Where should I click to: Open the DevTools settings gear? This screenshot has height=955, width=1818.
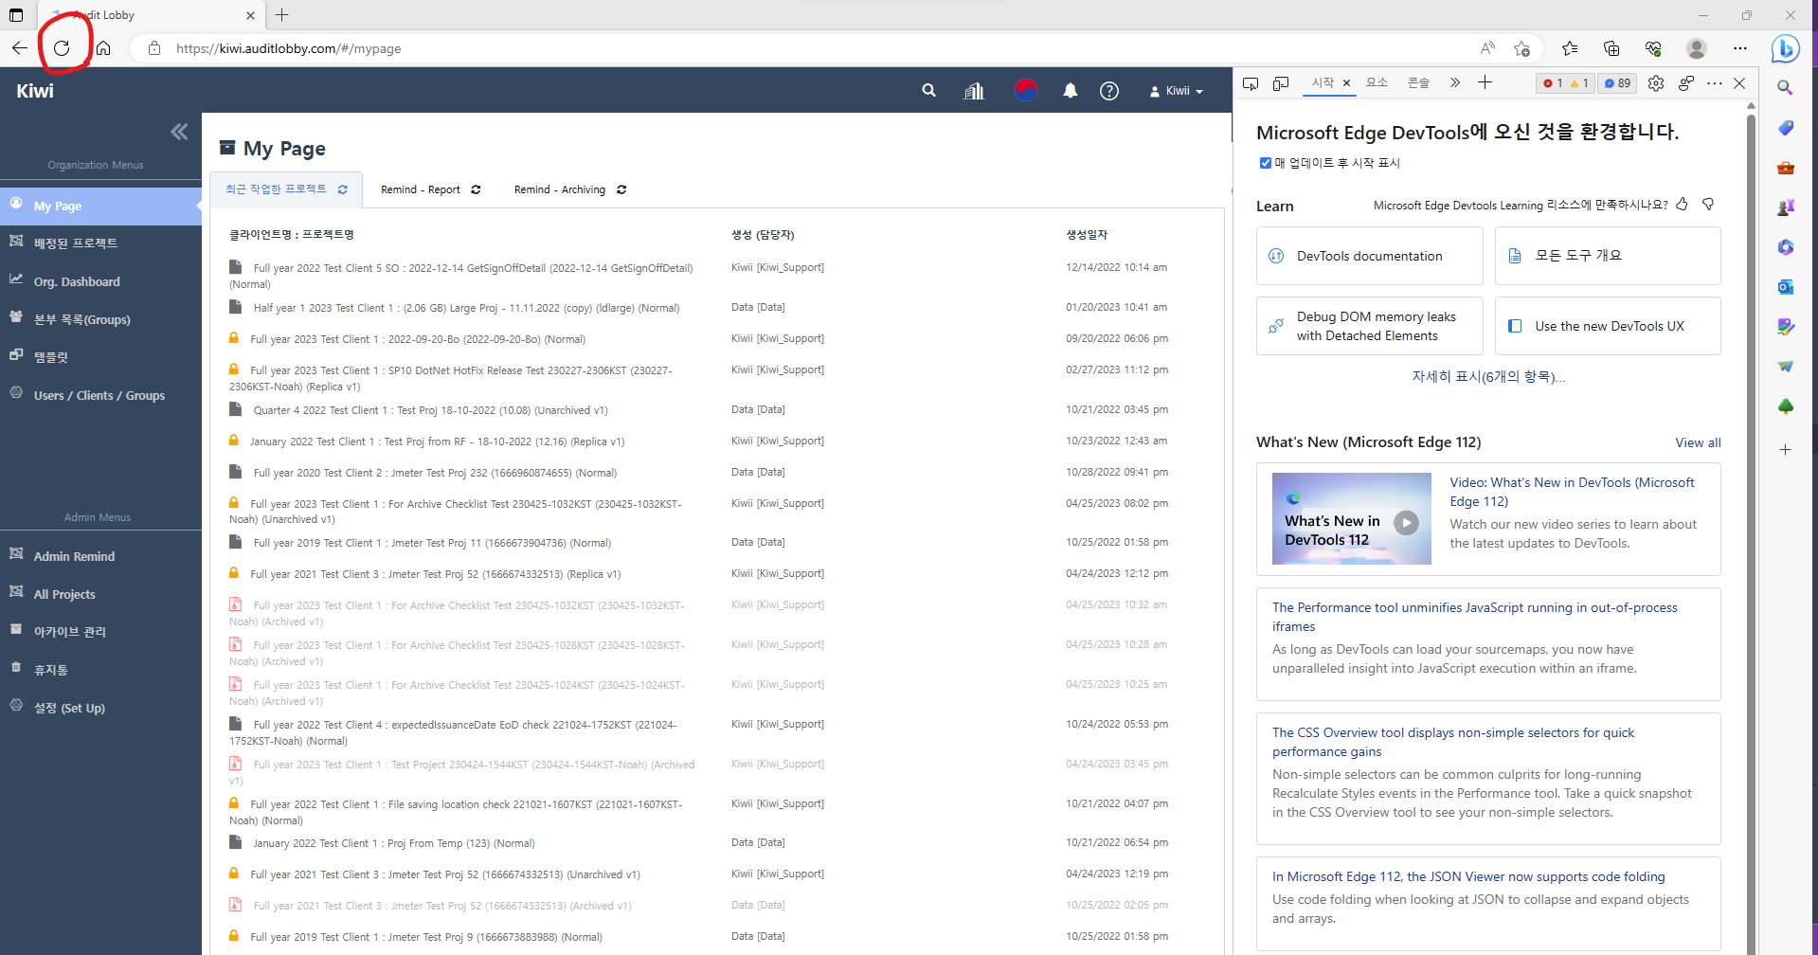pyautogui.click(x=1656, y=83)
